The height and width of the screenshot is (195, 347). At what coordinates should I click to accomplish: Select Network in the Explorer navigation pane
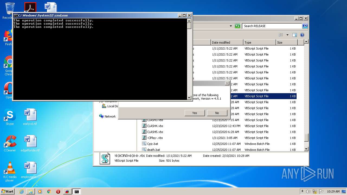coord(110,116)
